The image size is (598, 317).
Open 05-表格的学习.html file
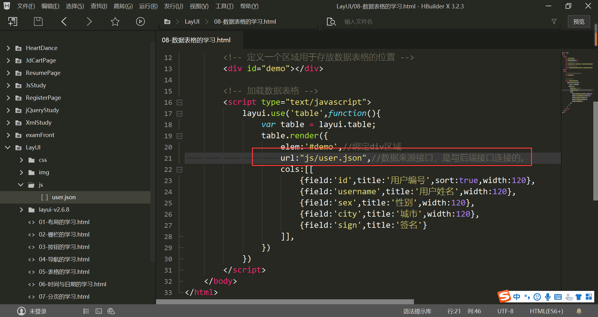(64, 272)
